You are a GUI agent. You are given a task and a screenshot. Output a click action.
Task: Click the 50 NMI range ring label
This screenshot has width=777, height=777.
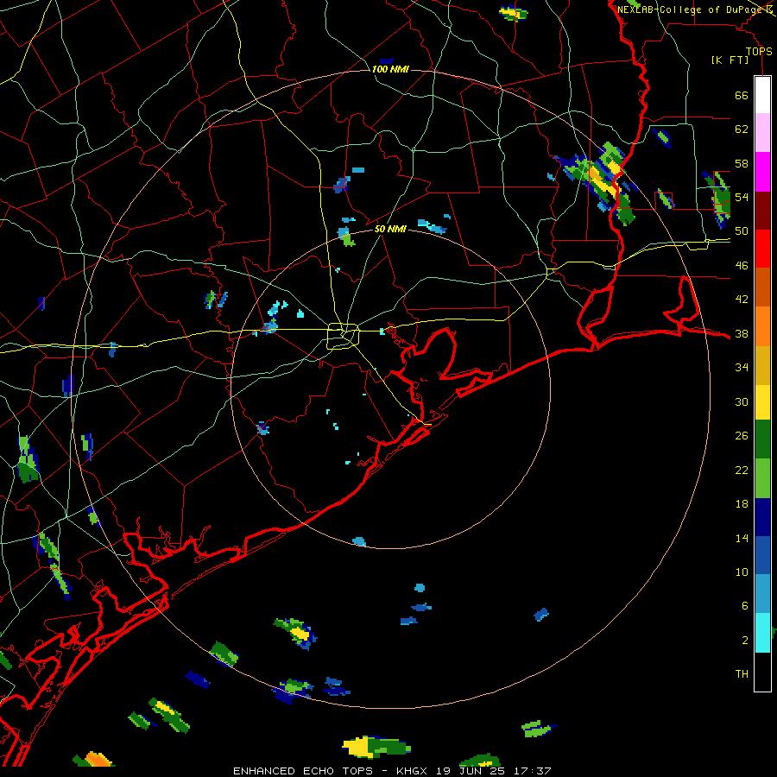[x=390, y=229]
